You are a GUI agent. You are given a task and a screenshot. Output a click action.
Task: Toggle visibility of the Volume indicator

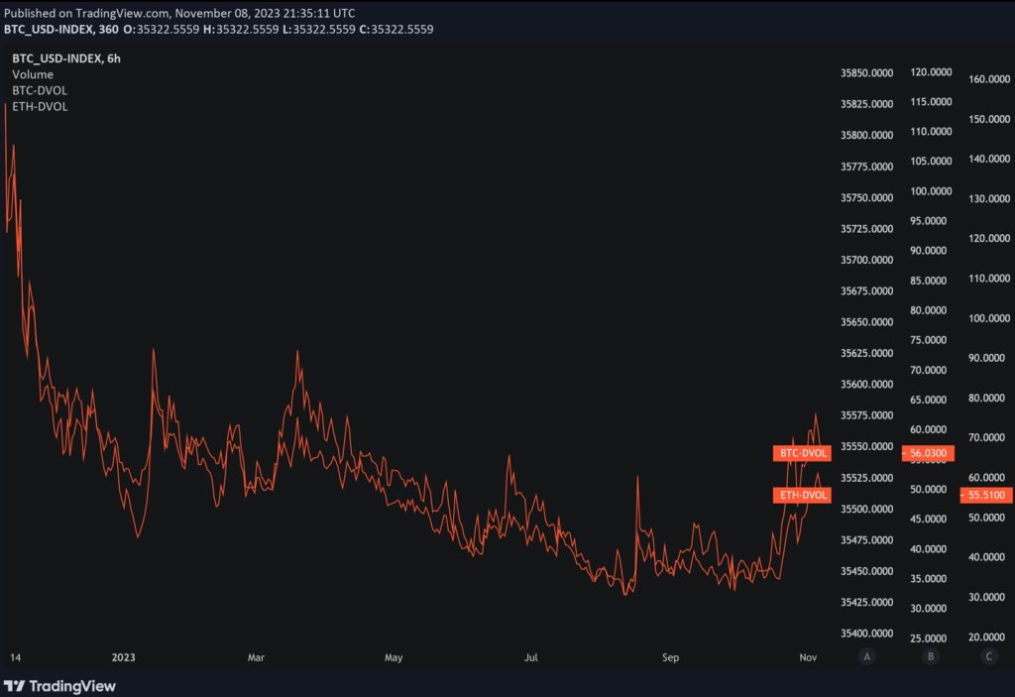click(x=32, y=74)
